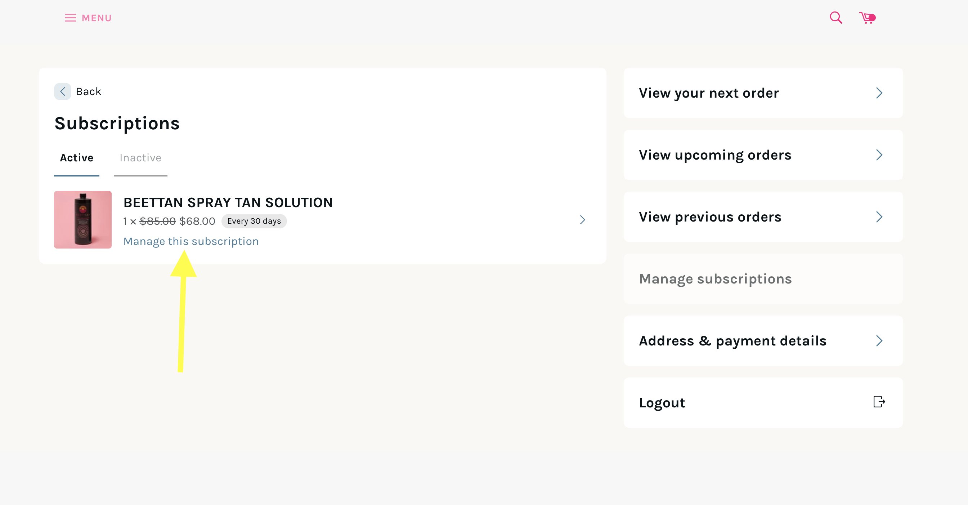Click the Every 30 days badge
The height and width of the screenshot is (505, 968).
pos(254,221)
